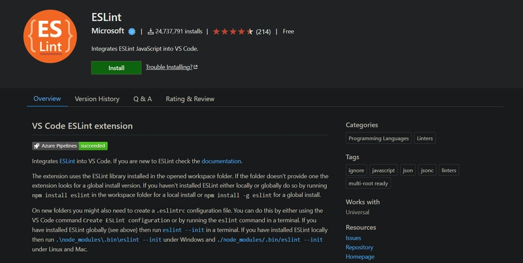
Task: Click the eslint --init link
Action: pos(184,230)
